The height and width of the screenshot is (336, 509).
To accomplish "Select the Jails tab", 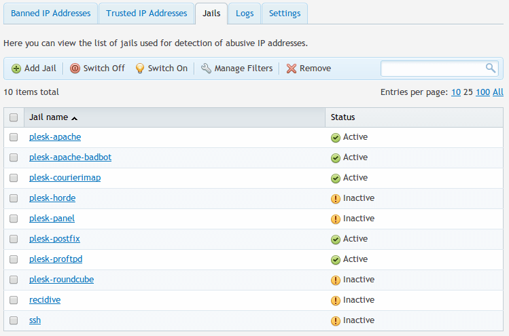I will click(x=211, y=14).
